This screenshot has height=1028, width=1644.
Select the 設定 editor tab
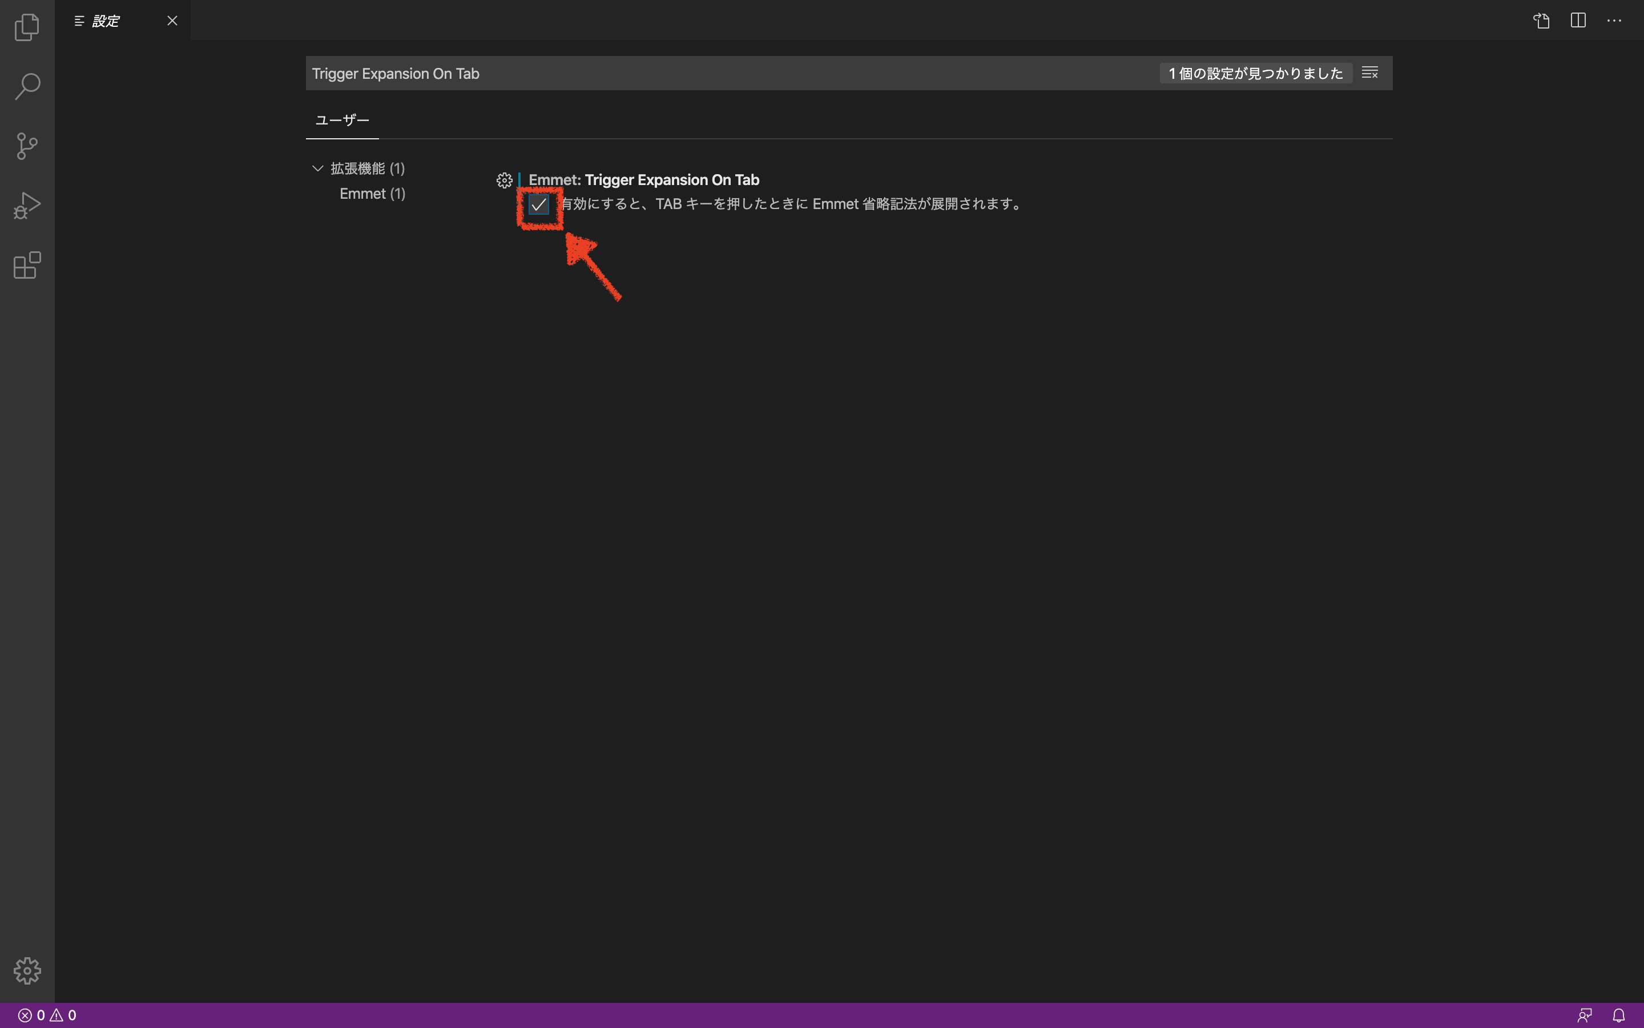(106, 21)
